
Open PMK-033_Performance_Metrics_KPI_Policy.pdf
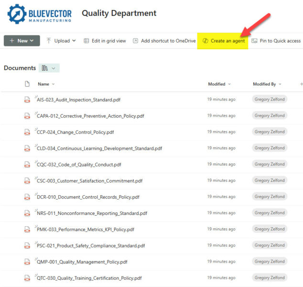tap(86, 230)
